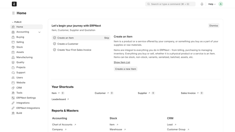Click the Integrations sidebar icon

pos(13,103)
